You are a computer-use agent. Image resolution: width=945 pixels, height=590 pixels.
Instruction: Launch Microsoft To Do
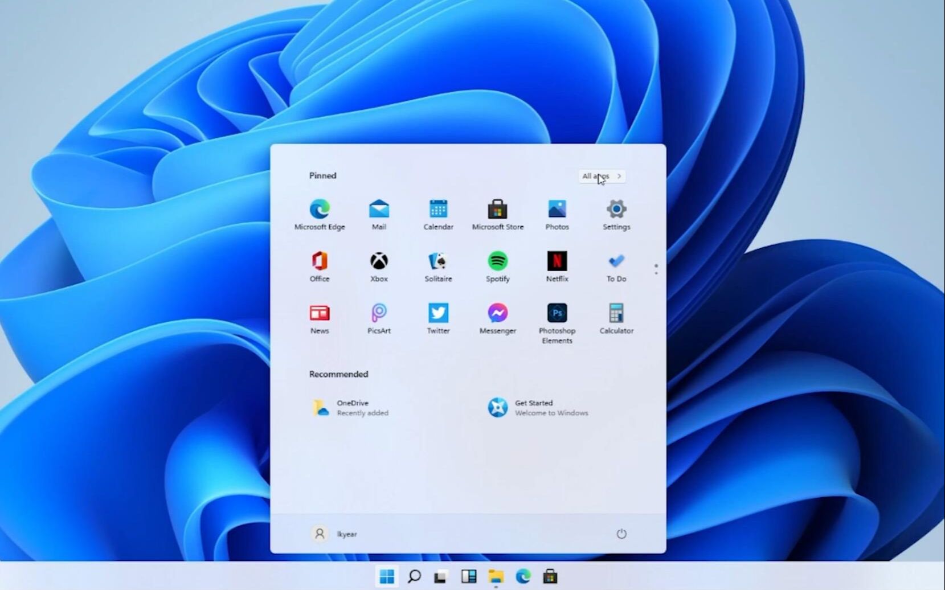coord(616,263)
